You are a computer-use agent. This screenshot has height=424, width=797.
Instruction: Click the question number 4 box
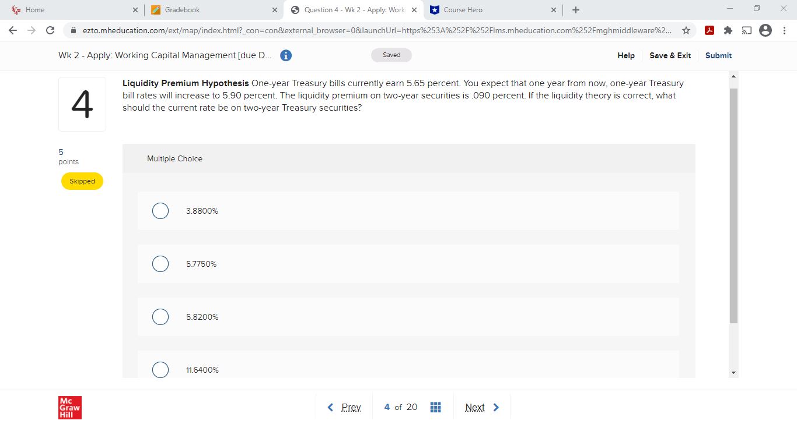[x=82, y=104]
